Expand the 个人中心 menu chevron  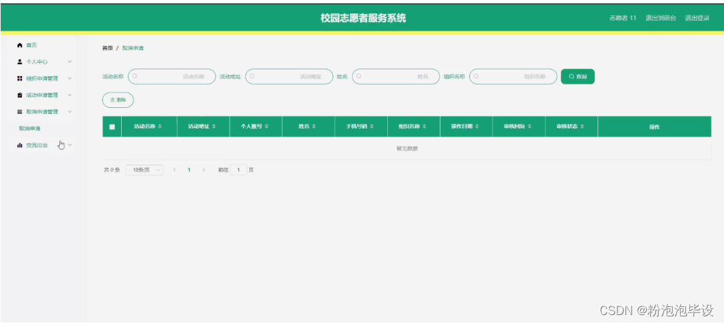pos(70,61)
